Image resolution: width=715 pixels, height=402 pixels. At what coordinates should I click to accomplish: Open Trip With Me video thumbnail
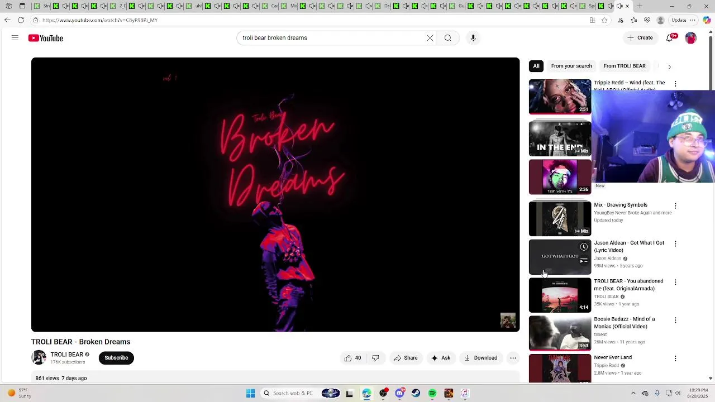click(x=560, y=177)
